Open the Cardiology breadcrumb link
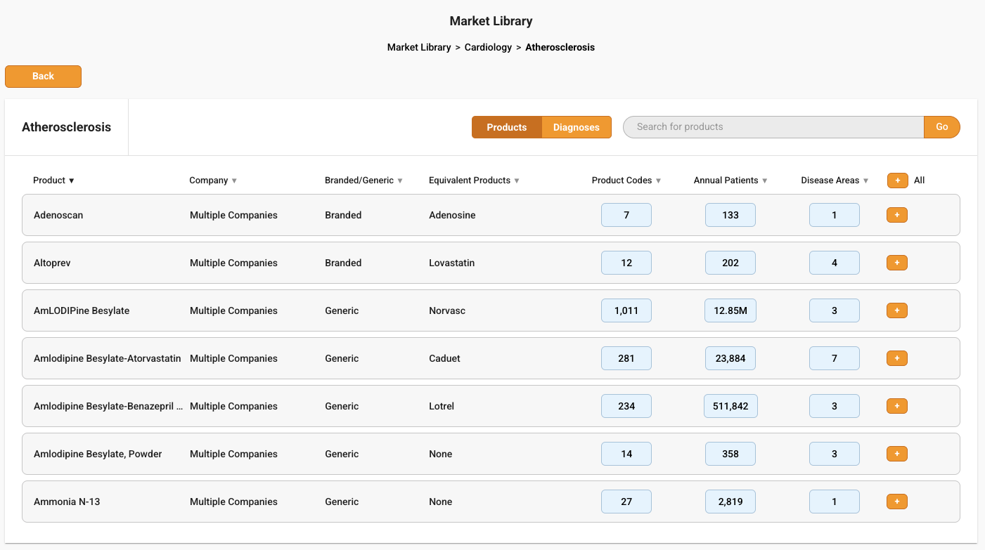Viewport: 985px width, 550px height. tap(488, 48)
